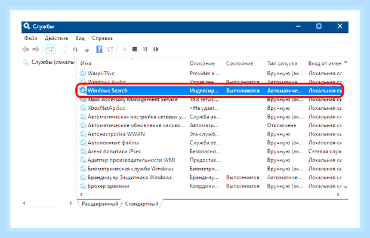Click the Restart service icon

pos(156,49)
